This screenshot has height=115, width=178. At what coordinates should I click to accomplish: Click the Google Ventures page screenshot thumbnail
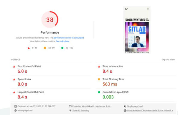(137, 30)
